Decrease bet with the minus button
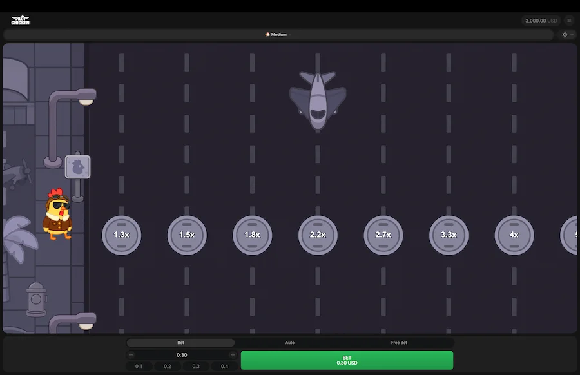 click(131, 355)
